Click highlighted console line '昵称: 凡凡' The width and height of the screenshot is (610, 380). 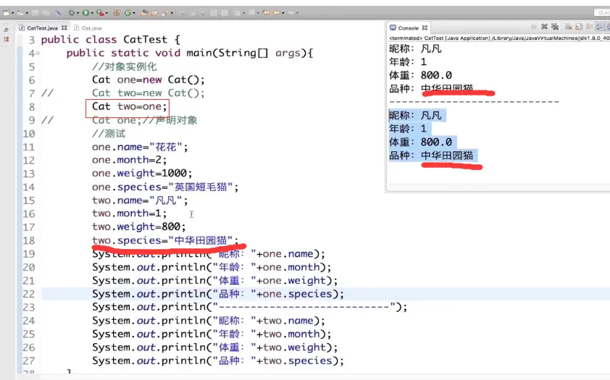point(416,115)
